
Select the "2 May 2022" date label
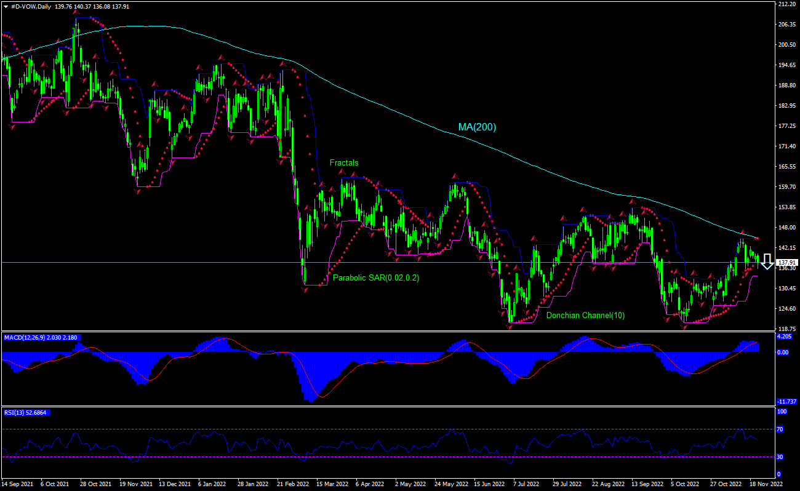[x=410, y=484]
